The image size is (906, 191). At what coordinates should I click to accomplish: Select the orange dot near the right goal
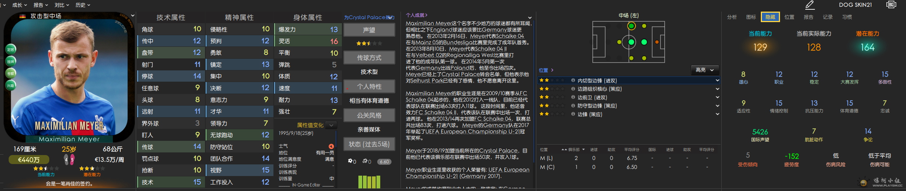tap(657, 42)
